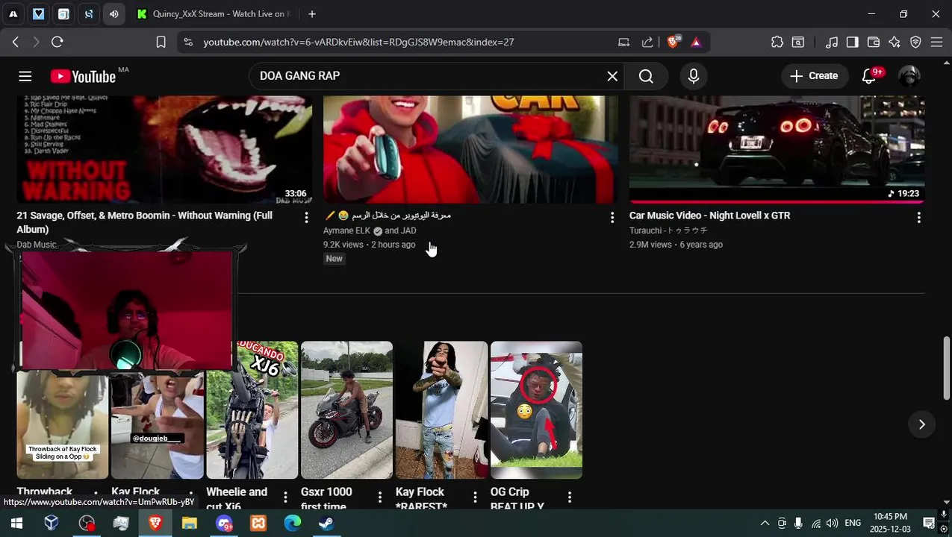Open the YouTube notifications bell
952x537 pixels.
(869, 76)
